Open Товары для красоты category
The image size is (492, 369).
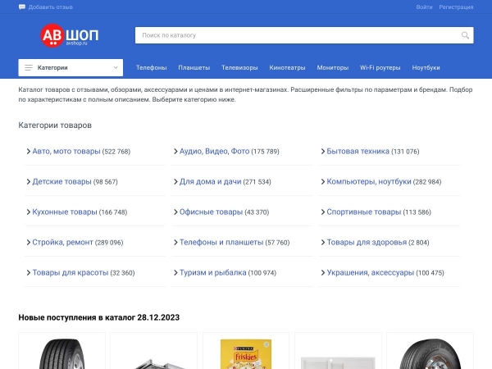coord(71,273)
